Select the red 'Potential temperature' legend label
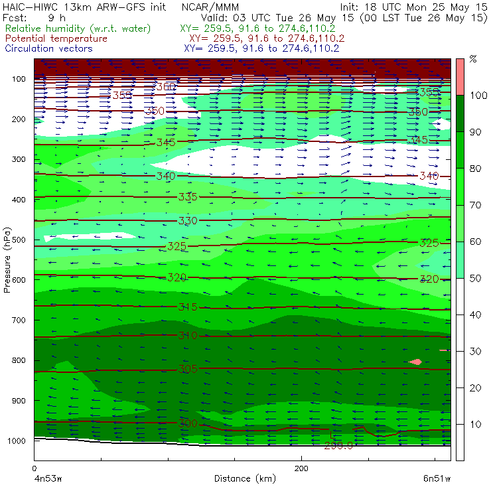 tap(56, 38)
